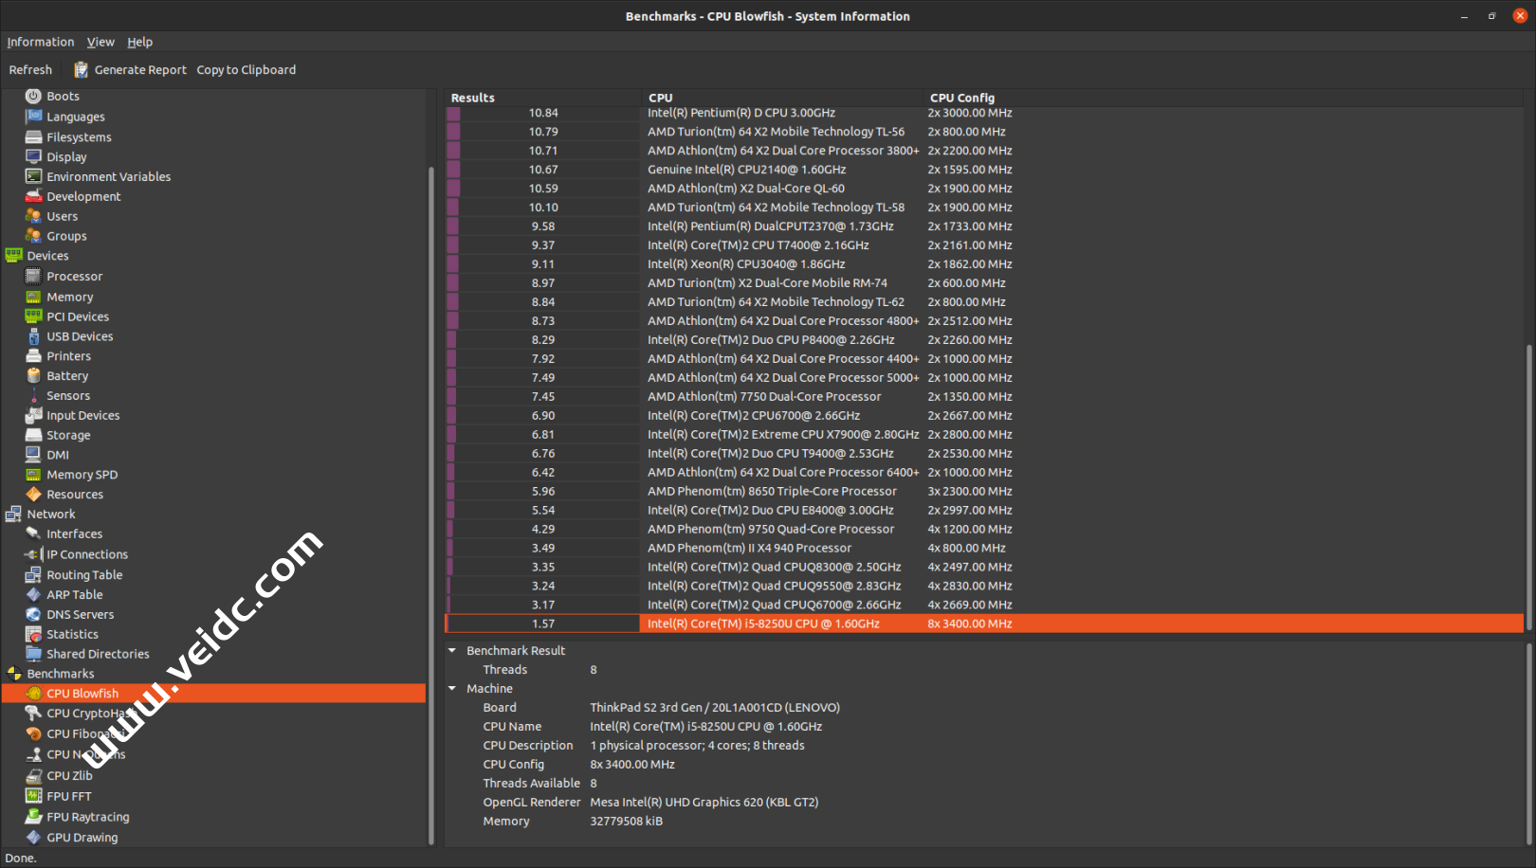The image size is (1536, 868).
Task: Click the USB Devices icon
Action: 33,336
